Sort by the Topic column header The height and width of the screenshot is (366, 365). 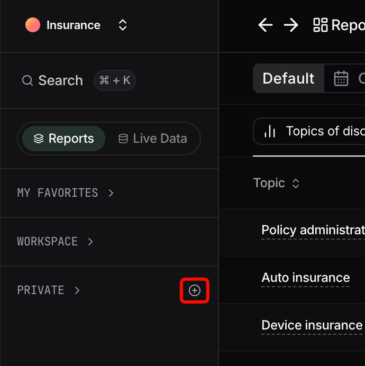(x=277, y=183)
